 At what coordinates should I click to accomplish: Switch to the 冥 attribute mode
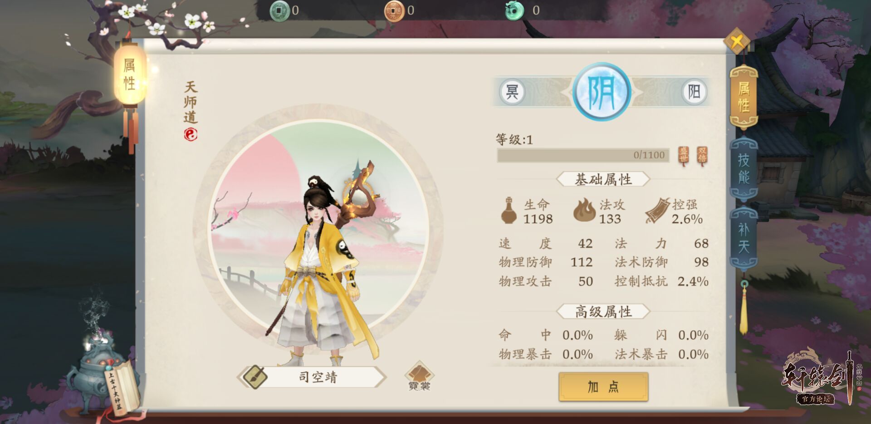512,92
